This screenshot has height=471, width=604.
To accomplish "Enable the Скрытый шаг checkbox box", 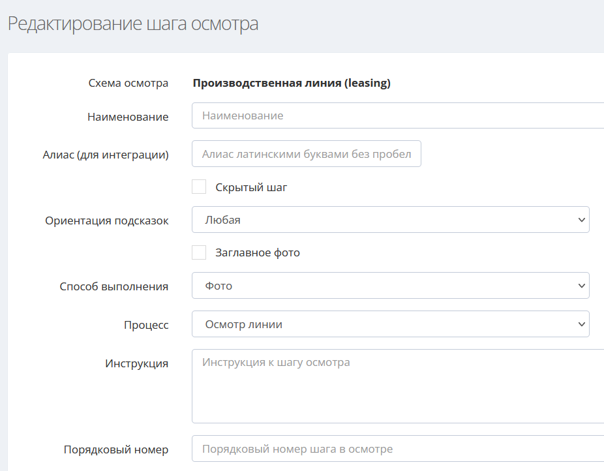I will point(199,187).
